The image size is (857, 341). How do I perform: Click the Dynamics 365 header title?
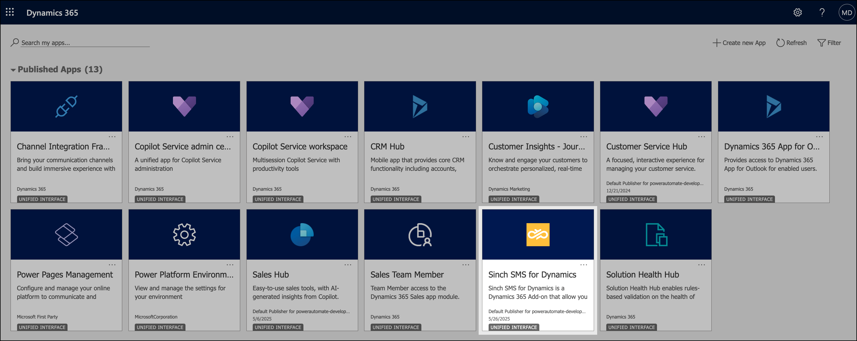[52, 13]
